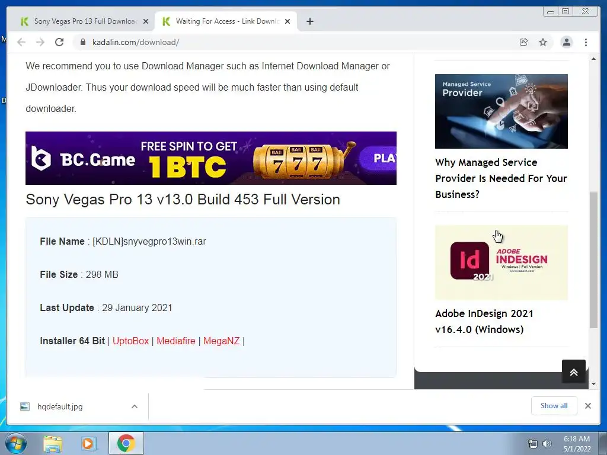Click the File Size 298 MB text
607x455 pixels.
[79, 275]
